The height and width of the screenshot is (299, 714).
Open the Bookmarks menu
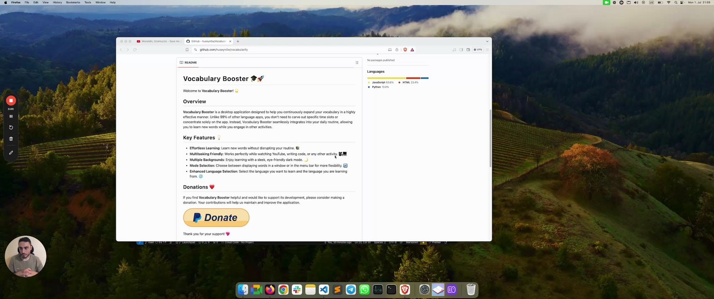coord(73,2)
